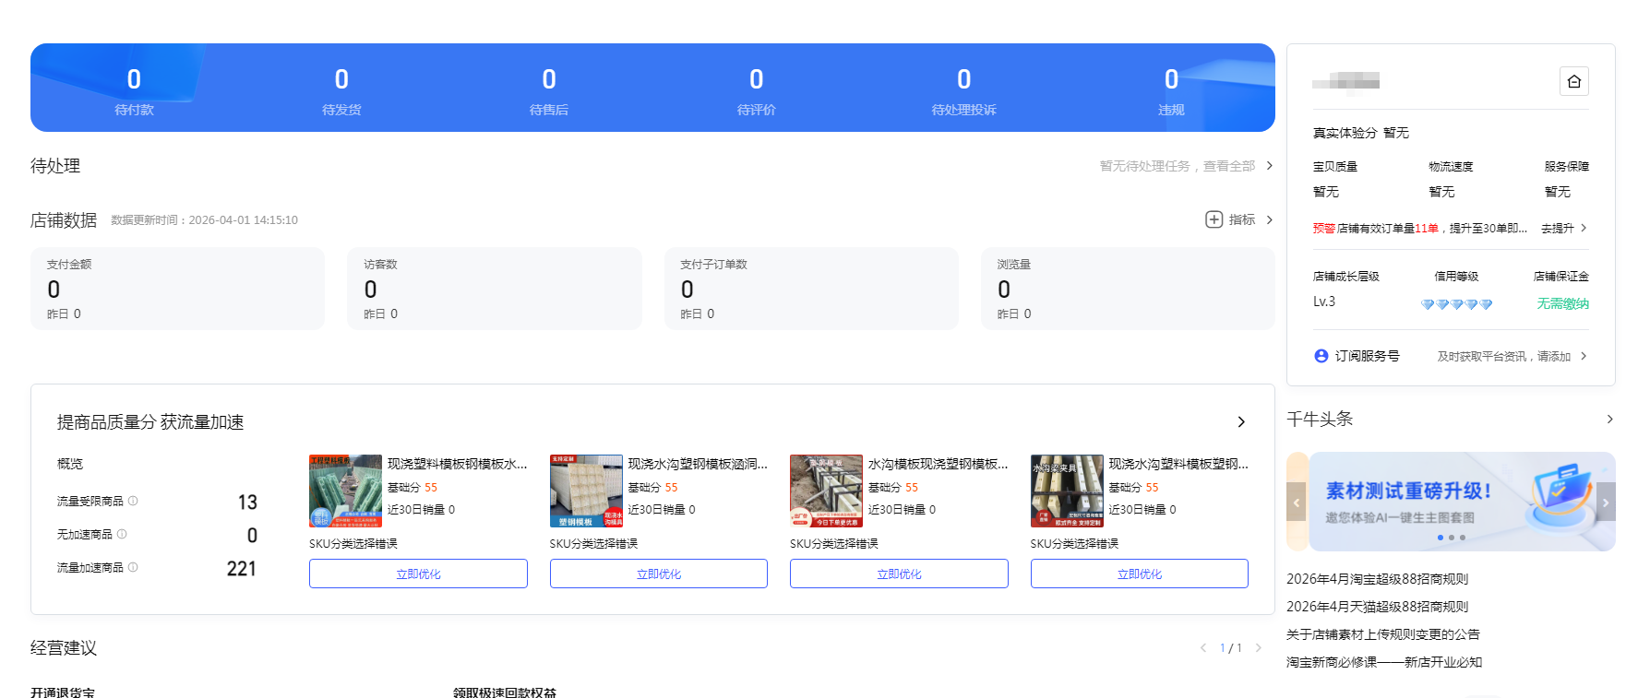The image size is (1638, 698).
Task: Go to next banner slide arrow
Action: coord(1606,503)
